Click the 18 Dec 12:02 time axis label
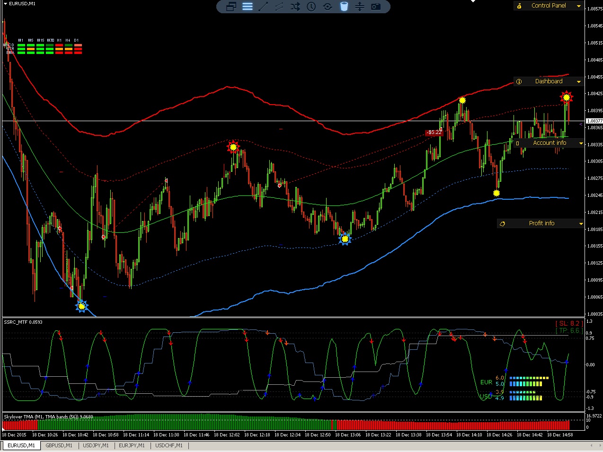Image resolution: width=603 pixels, height=452 pixels. tap(227, 434)
